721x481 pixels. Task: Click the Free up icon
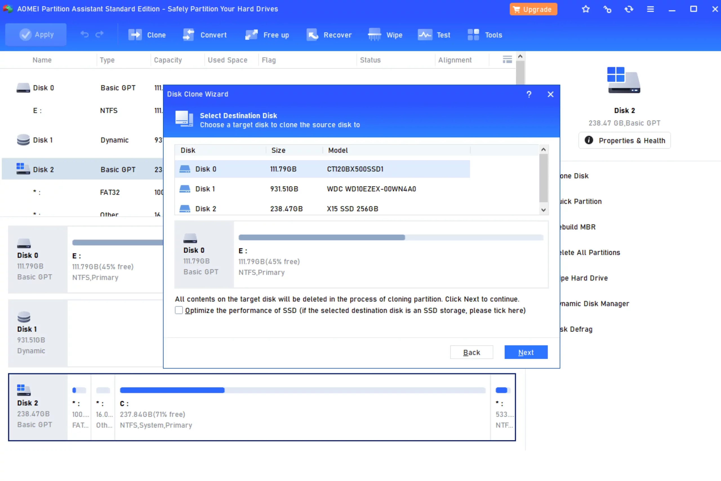pyautogui.click(x=252, y=35)
